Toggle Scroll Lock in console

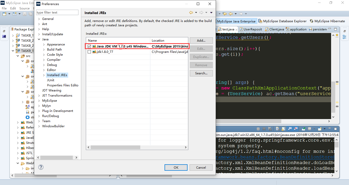(283, 129)
